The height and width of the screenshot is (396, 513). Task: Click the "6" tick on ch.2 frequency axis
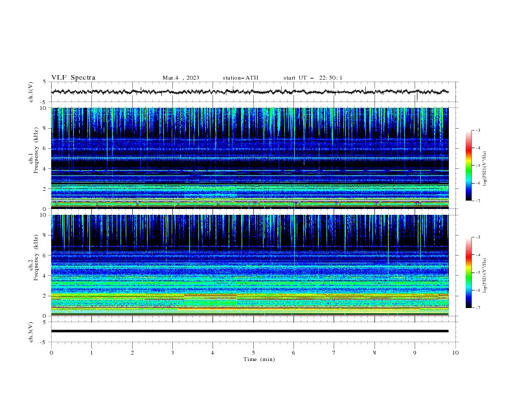[x=45, y=255]
